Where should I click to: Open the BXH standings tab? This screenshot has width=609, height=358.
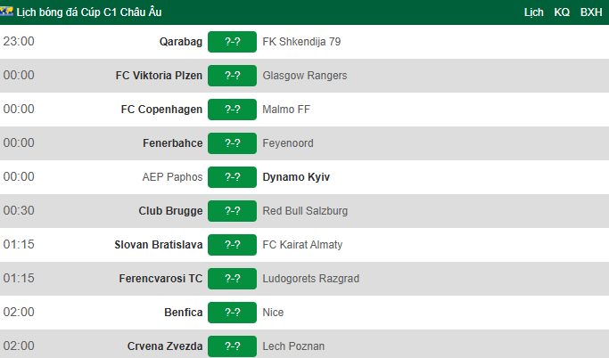(591, 12)
